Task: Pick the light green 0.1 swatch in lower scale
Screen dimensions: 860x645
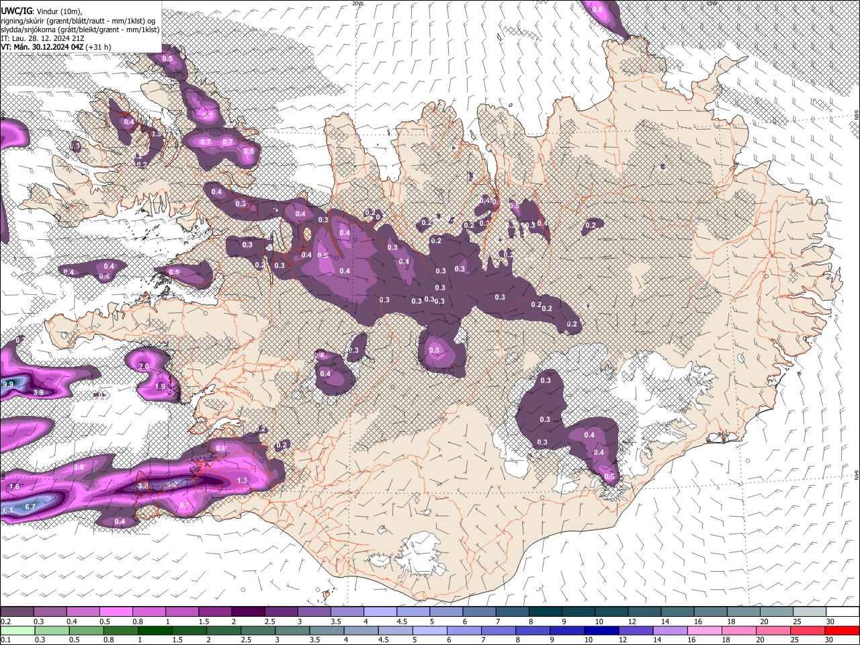Action: [x=17, y=630]
